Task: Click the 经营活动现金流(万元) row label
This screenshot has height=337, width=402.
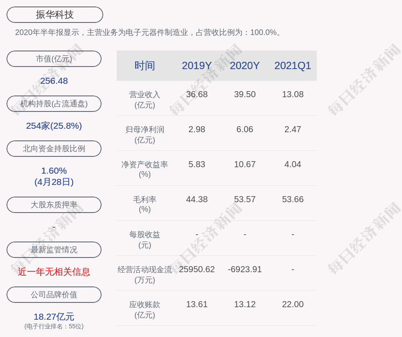Action: (x=145, y=275)
